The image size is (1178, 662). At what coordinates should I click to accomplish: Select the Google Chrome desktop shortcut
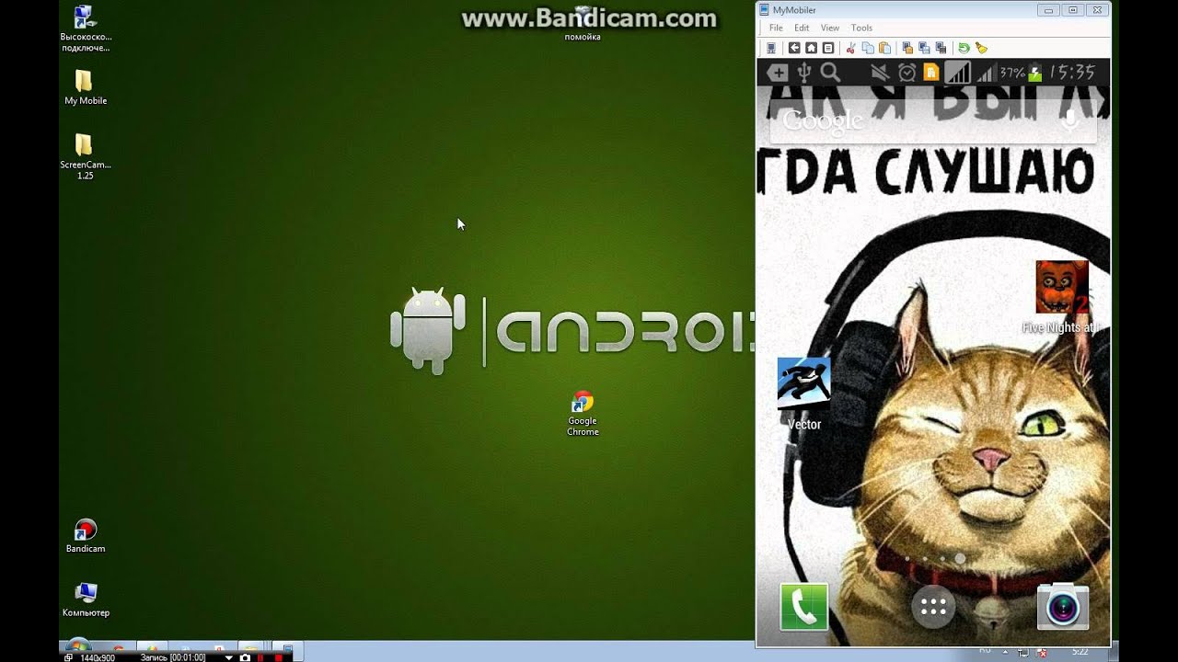pos(583,414)
